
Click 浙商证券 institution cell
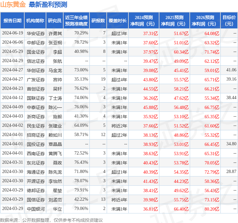[36, 117]
